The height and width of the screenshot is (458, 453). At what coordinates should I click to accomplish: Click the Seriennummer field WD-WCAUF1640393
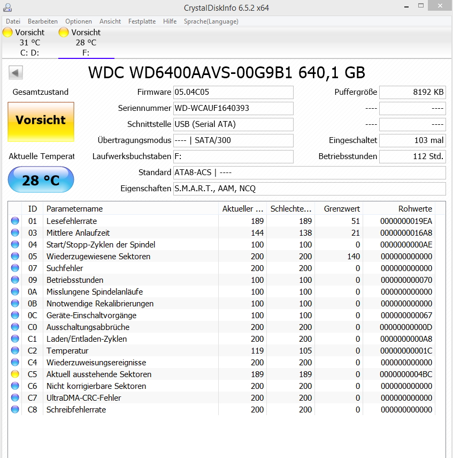[233, 108]
